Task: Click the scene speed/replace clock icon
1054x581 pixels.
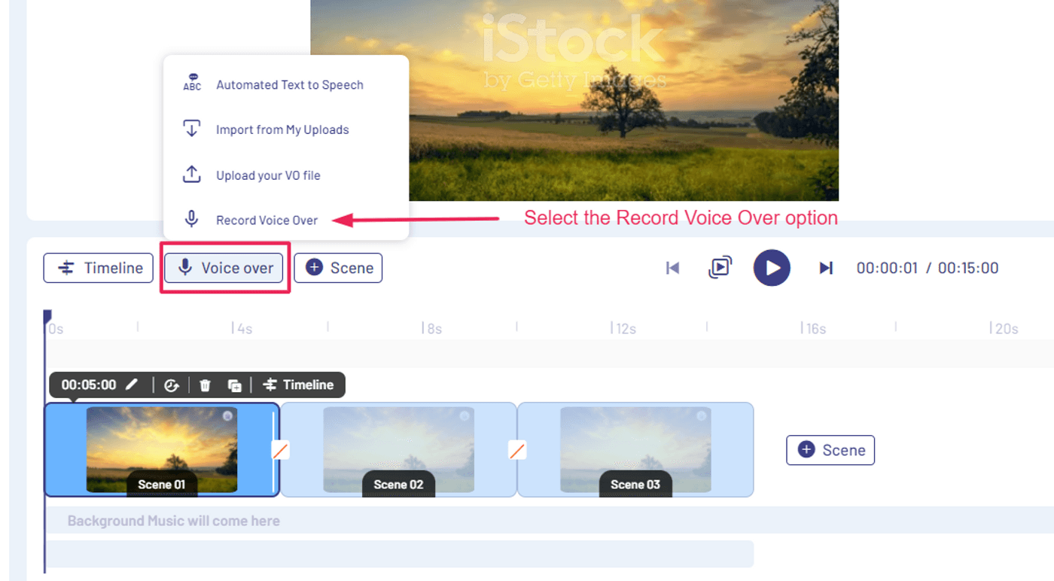Action: click(172, 385)
